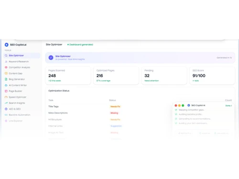The width and height of the screenshot is (239, 179).
Task: Select the Internal Links task row label
Action: point(55,126)
